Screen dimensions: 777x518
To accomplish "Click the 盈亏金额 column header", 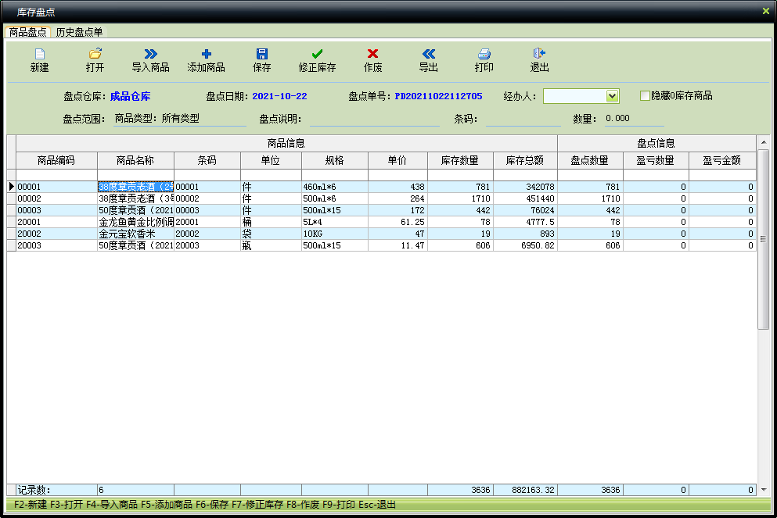I will 722,160.
